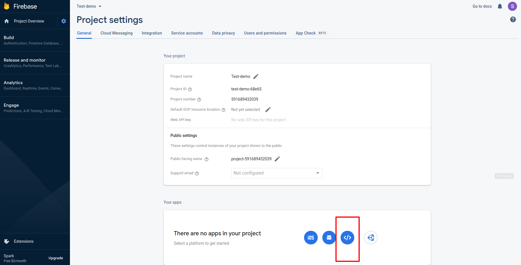Edit the public-facing name
The height and width of the screenshot is (265, 521).
click(x=277, y=159)
